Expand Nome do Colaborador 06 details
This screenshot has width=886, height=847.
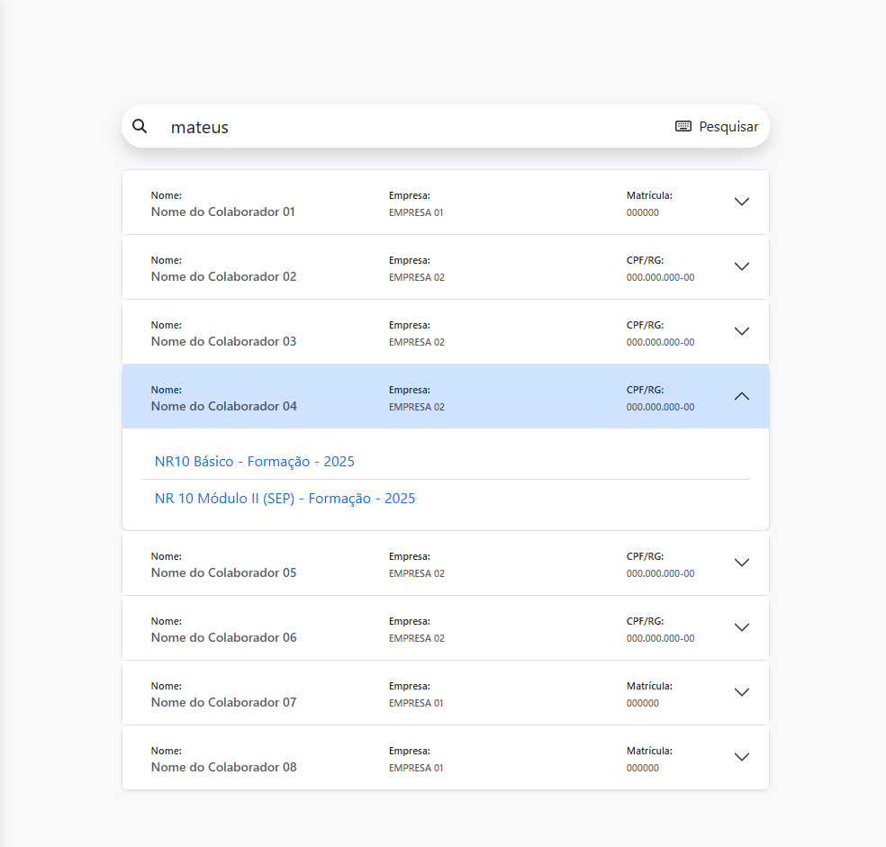(741, 627)
